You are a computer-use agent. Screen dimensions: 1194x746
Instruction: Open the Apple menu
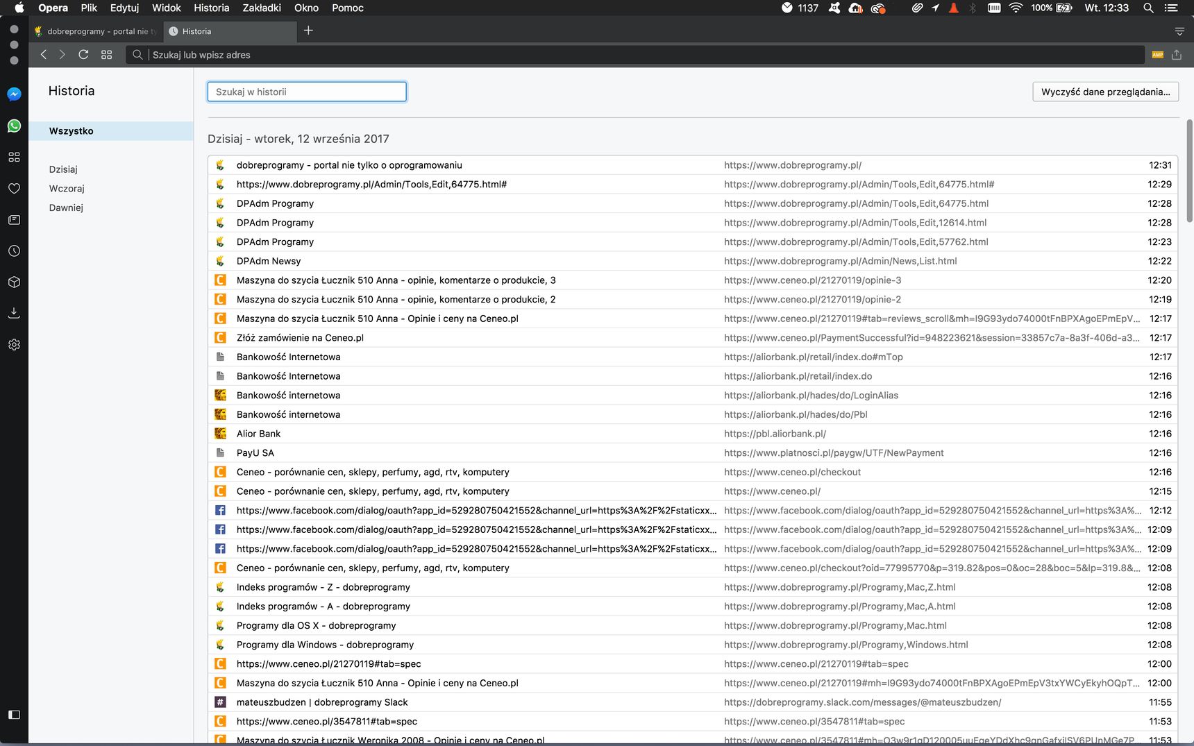coord(19,8)
